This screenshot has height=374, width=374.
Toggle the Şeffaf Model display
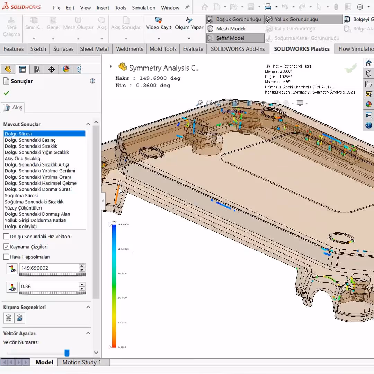pyautogui.click(x=235, y=38)
